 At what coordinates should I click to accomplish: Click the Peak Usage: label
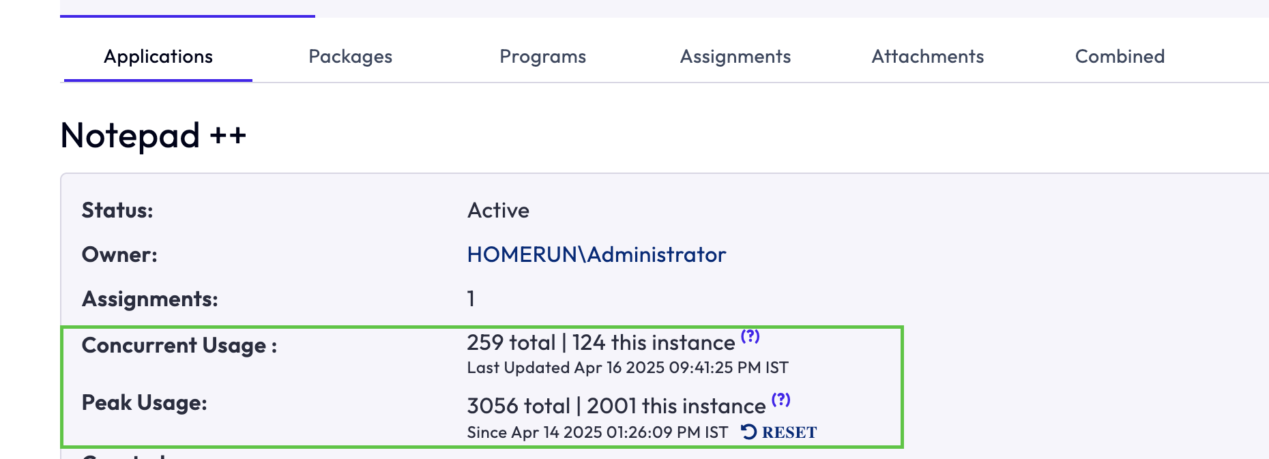pos(145,402)
